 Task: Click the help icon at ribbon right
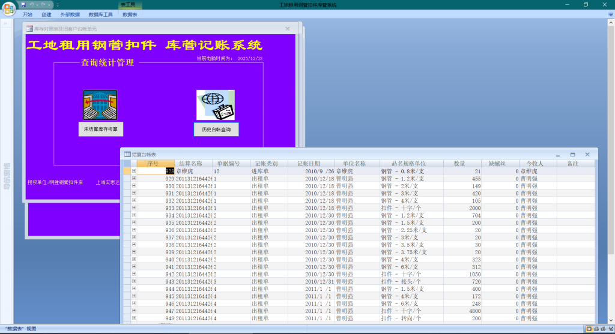point(610,14)
